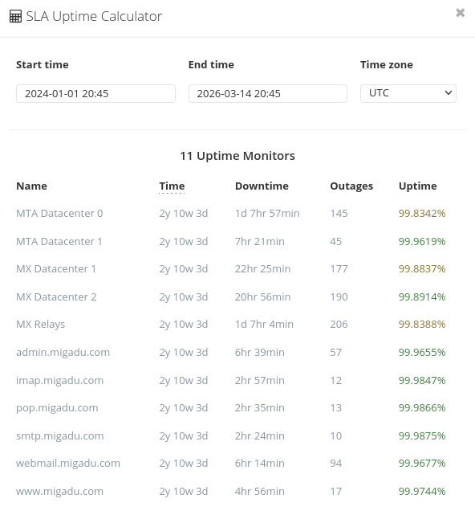Open www.migadu.com monitor link
Viewport: 475px width, 511px height.
click(59, 491)
